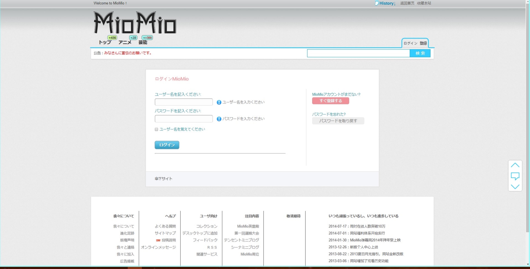Viewport: 530px width, 269px height.
Task: Click the +>300 badge above 芸能
Action: (x=147, y=38)
